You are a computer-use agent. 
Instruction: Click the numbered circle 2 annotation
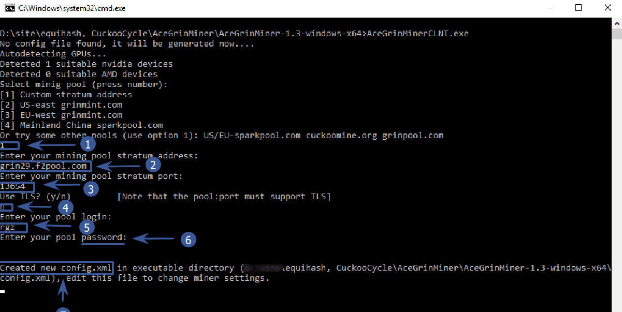pos(153,165)
